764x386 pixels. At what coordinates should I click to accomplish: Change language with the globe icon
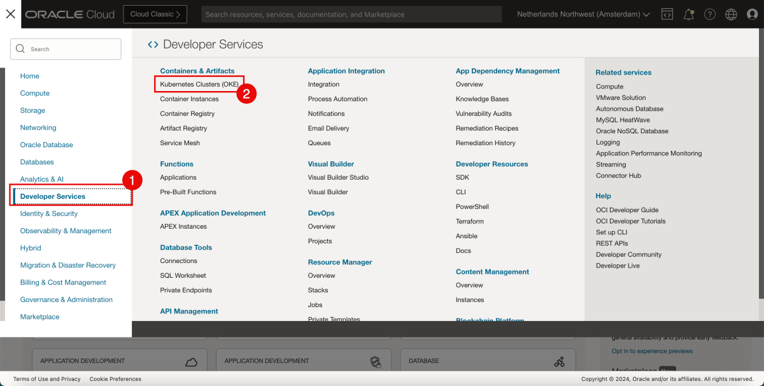pos(731,13)
